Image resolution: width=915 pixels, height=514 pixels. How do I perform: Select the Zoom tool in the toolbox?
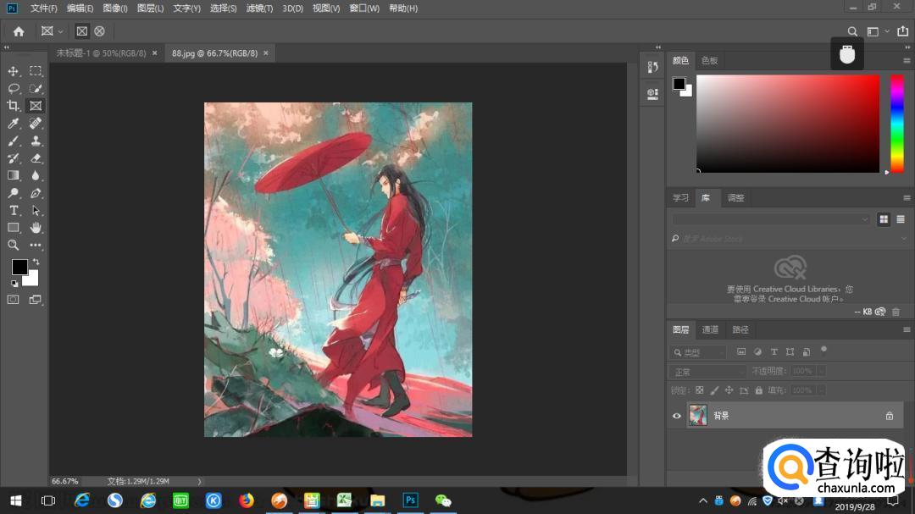[x=13, y=245]
